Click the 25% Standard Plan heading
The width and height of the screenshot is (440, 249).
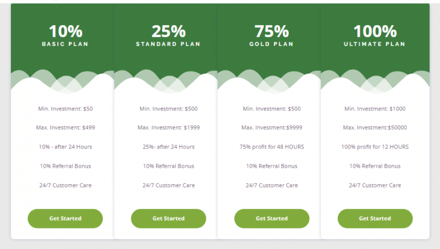[168, 35]
